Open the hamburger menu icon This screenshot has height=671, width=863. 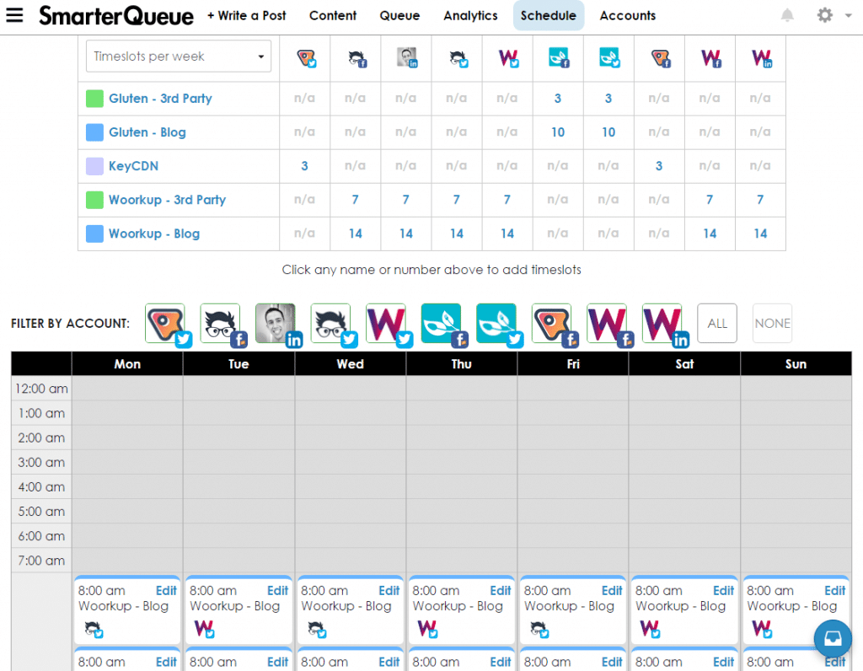[14, 14]
